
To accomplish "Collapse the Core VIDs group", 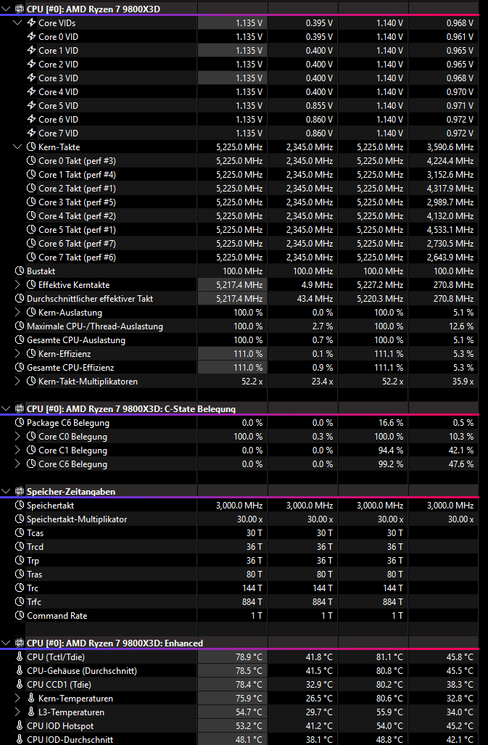I will [x=18, y=22].
